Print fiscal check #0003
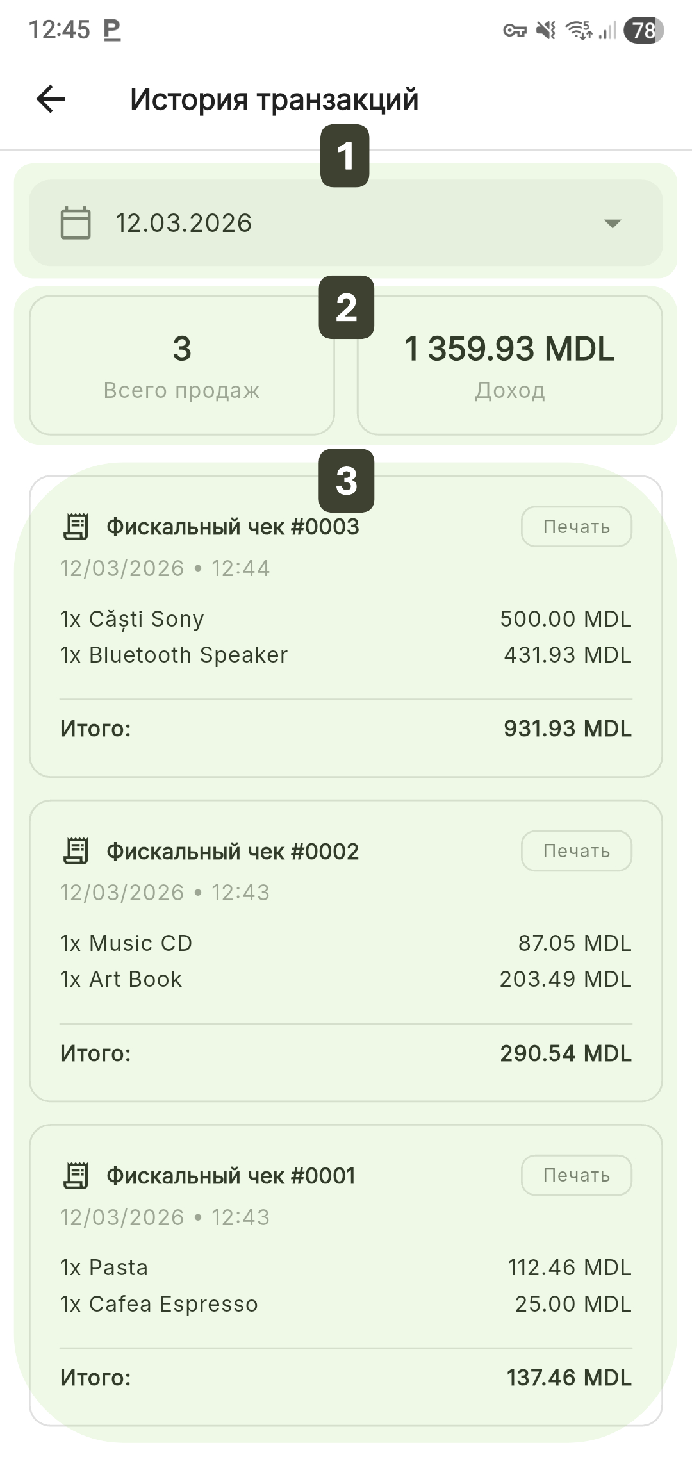Viewport: 692px width, 1484px height. pos(576,527)
